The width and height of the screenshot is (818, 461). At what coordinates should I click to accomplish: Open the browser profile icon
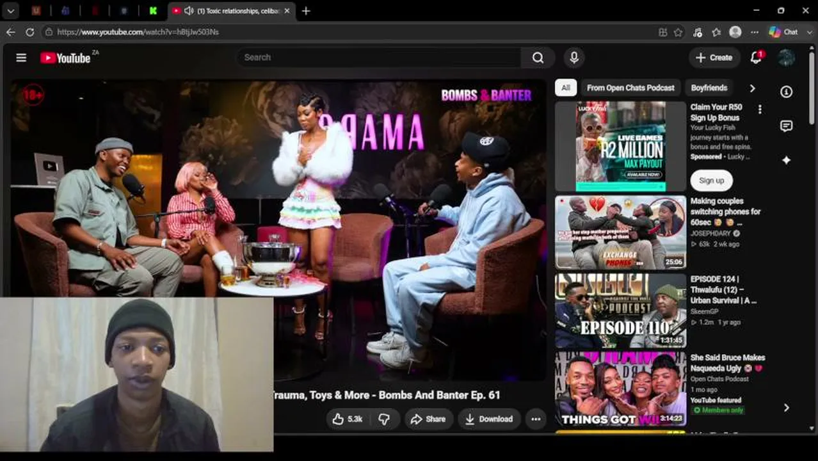pyautogui.click(x=735, y=31)
